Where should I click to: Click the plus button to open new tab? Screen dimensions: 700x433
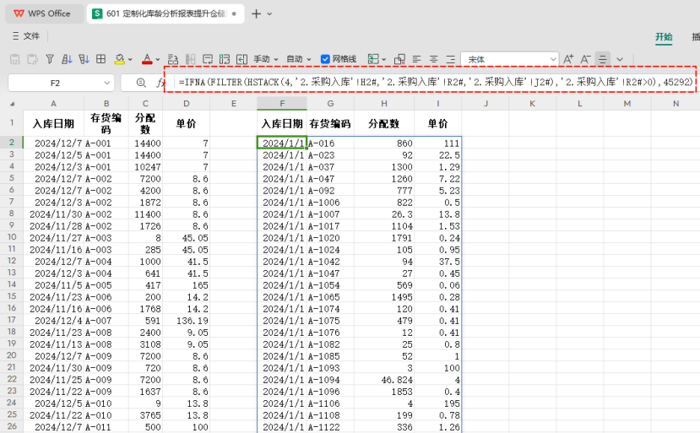coord(256,14)
